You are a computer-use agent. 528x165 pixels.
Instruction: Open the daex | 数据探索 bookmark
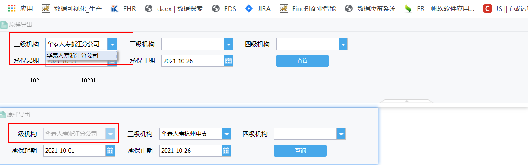[x=173, y=8]
